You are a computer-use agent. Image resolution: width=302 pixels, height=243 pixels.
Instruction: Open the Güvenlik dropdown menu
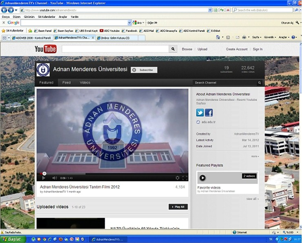(x=270, y=37)
